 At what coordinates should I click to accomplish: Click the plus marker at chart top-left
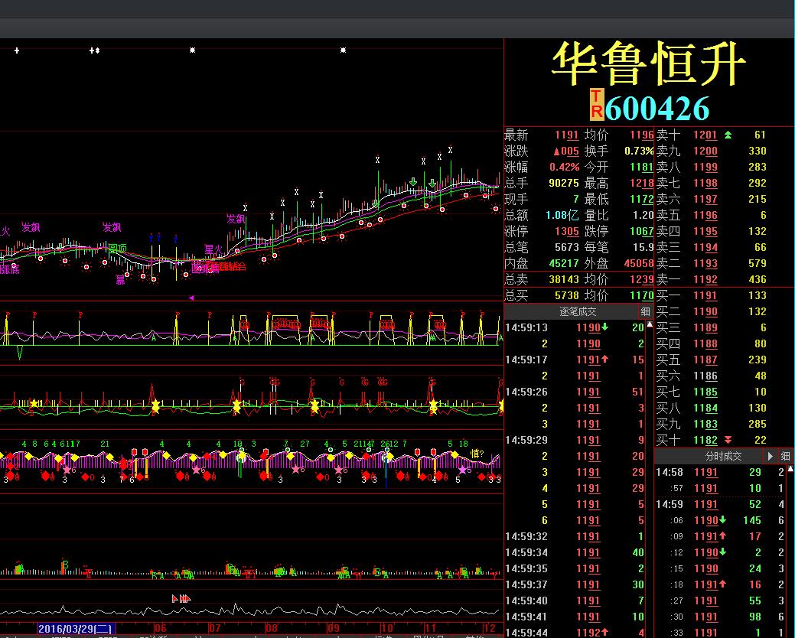click(17, 50)
